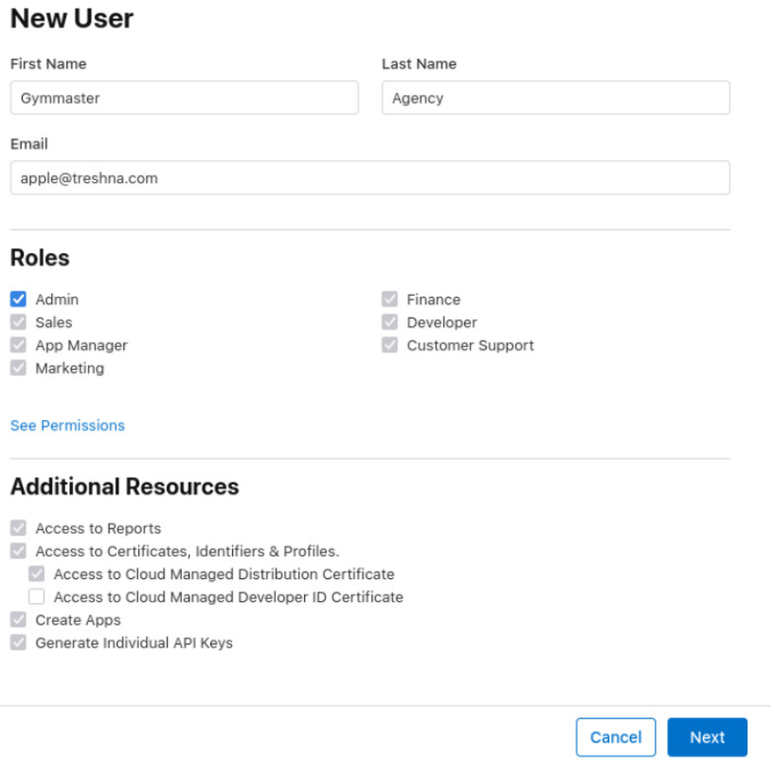Focus the Last Name field containing Agency
Image resolution: width=775 pixels, height=765 pixels.
(555, 98)
